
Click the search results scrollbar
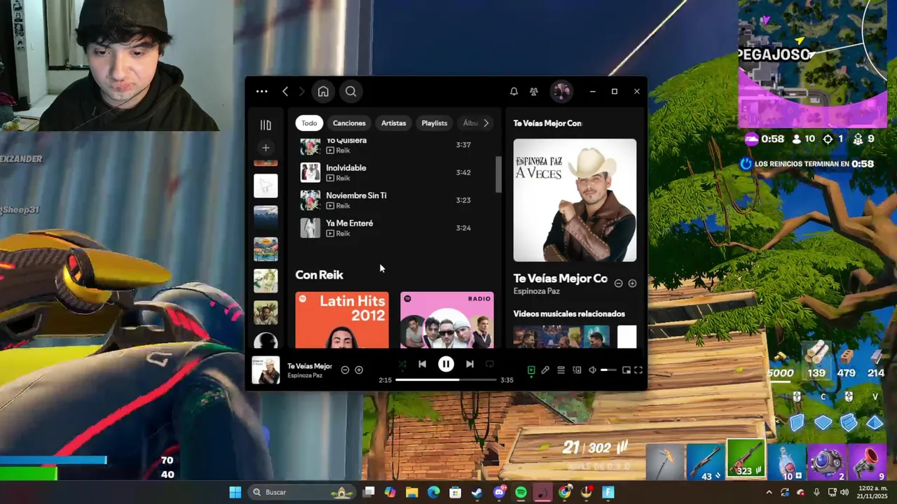click(498, 174)
